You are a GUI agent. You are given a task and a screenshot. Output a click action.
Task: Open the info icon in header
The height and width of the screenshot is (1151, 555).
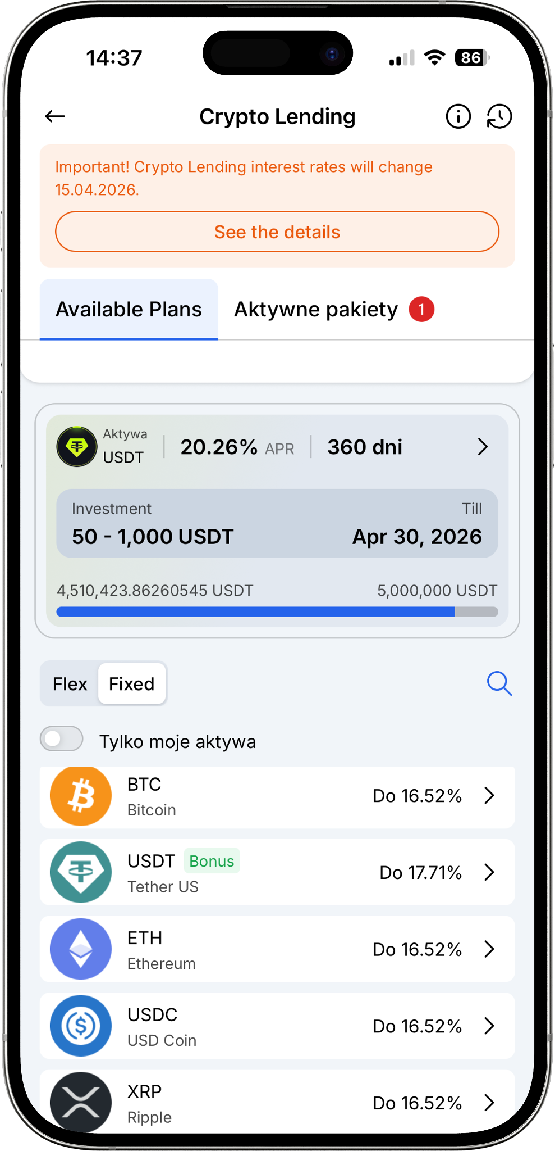(x=458, y=116)
